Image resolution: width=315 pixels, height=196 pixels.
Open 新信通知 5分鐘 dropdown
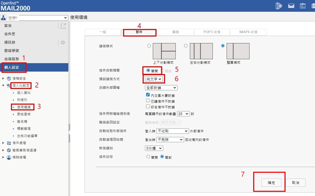pos(154,148)
